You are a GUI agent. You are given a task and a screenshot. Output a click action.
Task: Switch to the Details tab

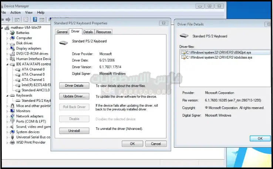click(88, 32)
